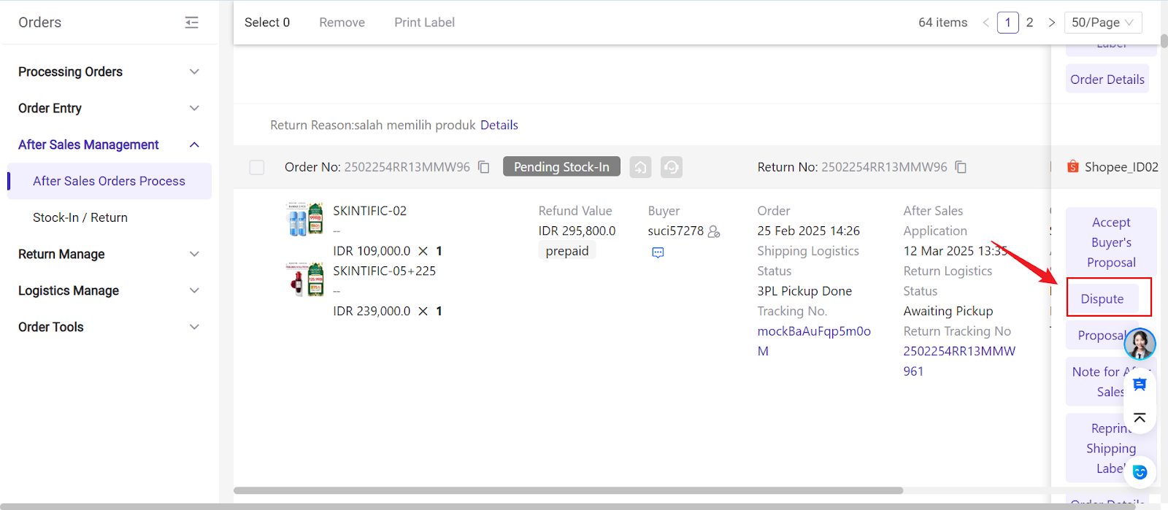Click the prepaid tag under Refund Value
This screenshot has width=1168, height=510.
[567, 251]
